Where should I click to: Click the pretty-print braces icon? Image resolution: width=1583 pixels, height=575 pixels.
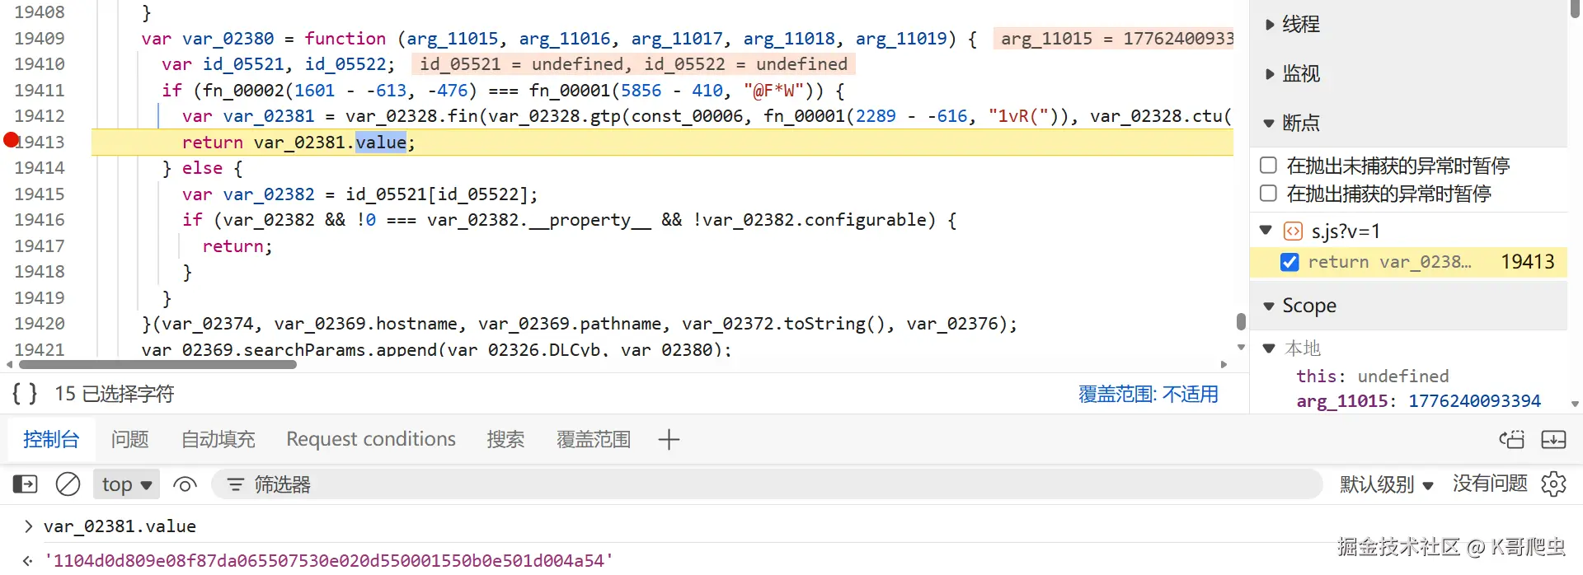[25, 394]
